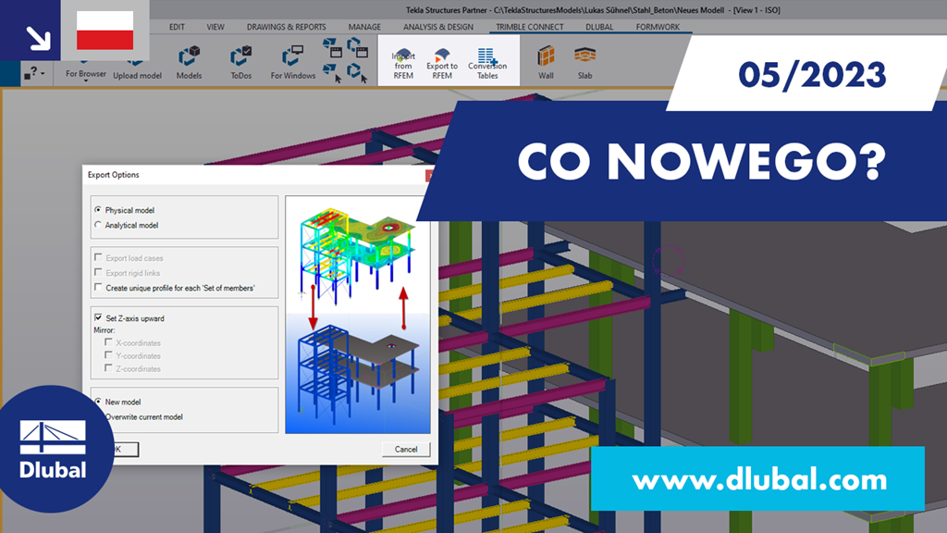Click Cancel in Export Options dialog
Viewport: 947px width, 533px height.
[x=406, y=449]
